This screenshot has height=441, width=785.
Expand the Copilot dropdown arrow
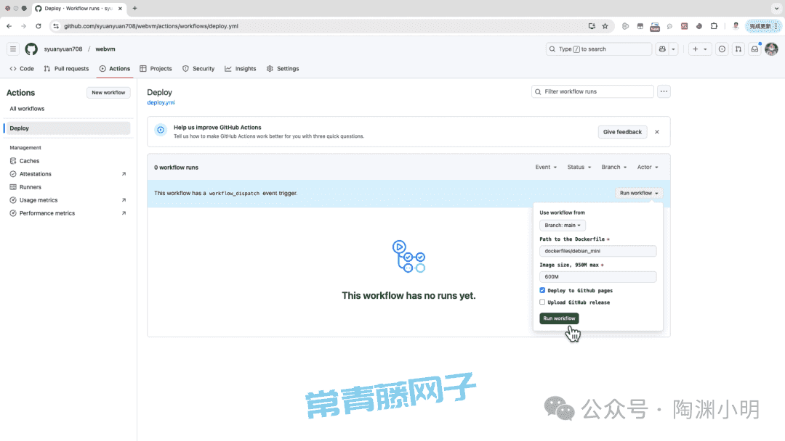pos(673,49)
